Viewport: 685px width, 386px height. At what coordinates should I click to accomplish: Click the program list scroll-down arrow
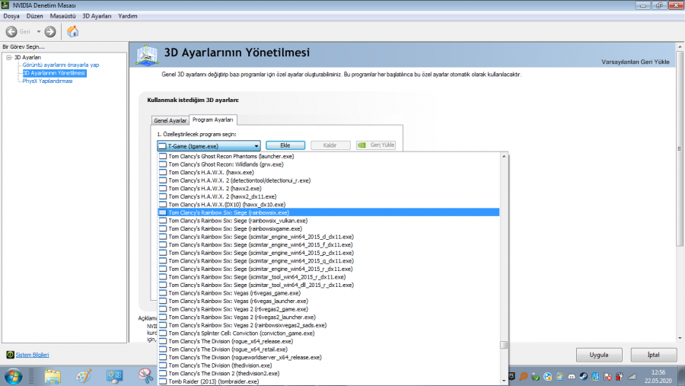pyautogui.click(x=504, y=381)
